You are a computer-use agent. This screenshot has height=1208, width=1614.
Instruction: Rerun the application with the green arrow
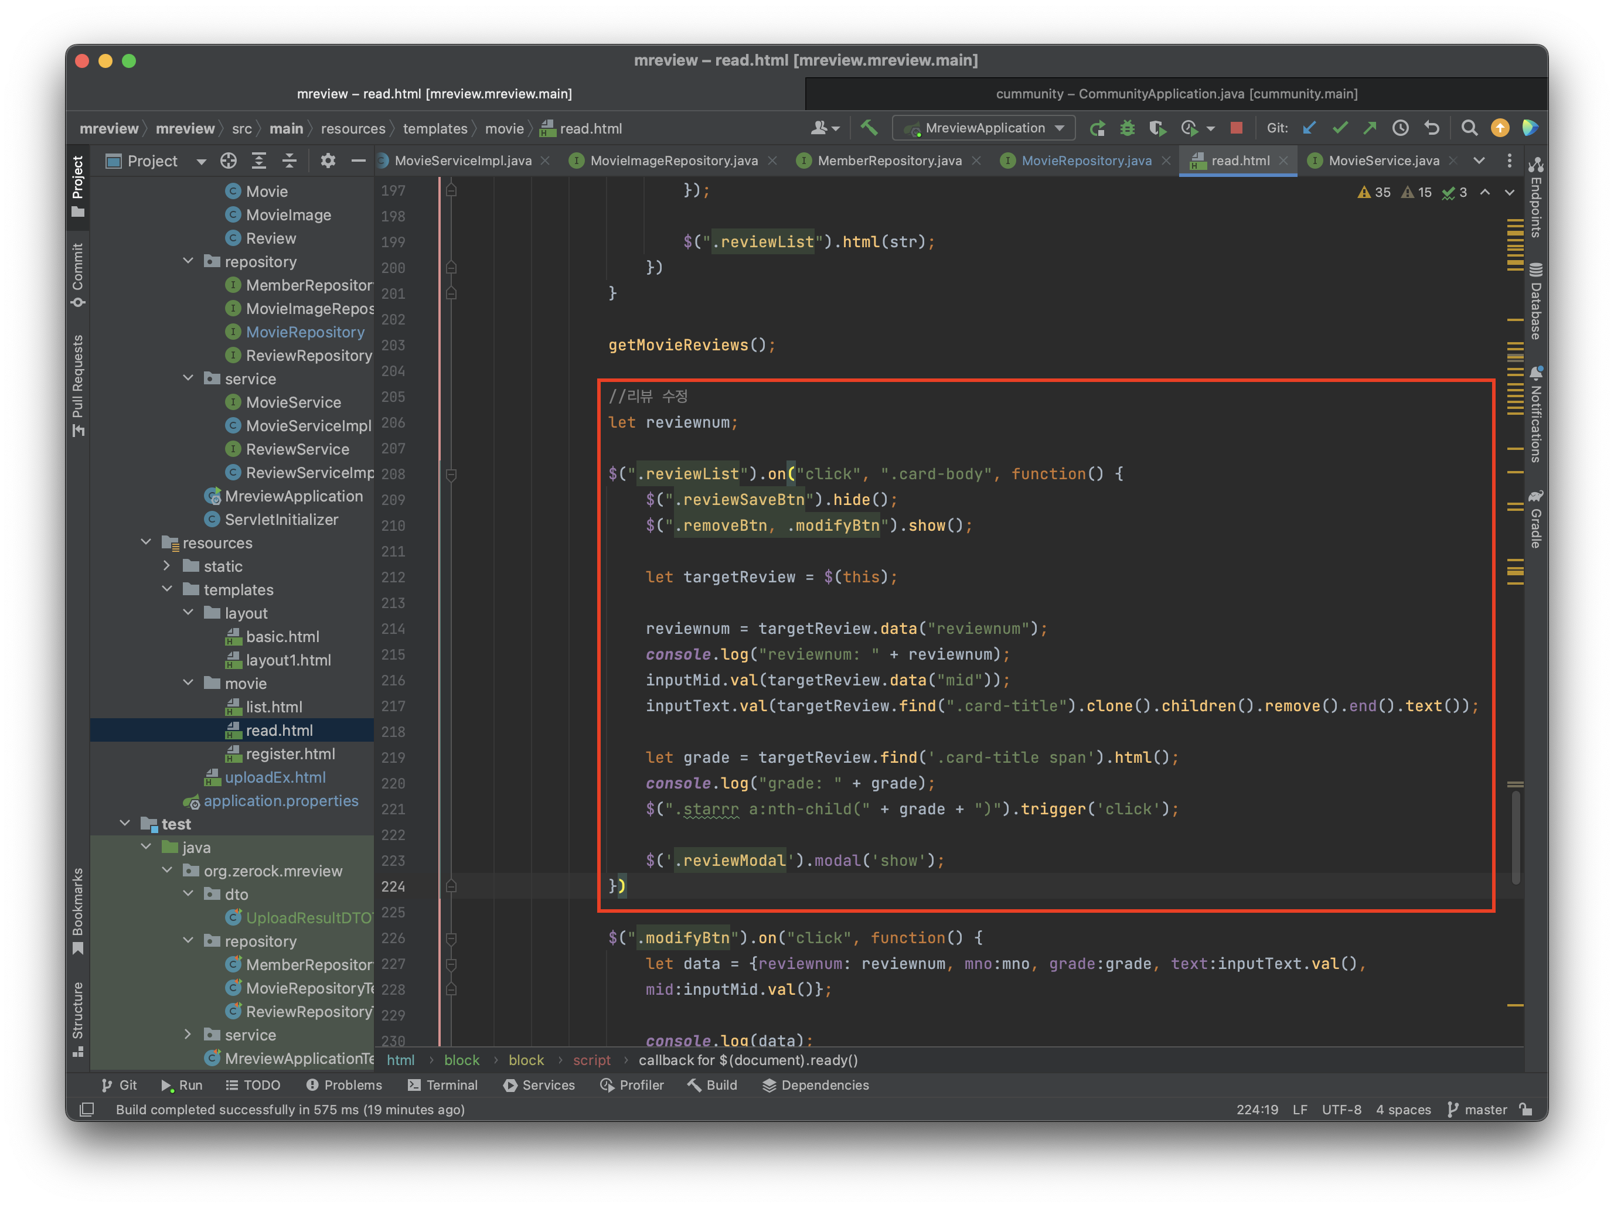pyautogui.click(x=1097, y=128)
